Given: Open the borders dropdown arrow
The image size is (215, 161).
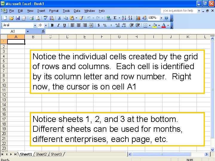Looking at the screenshot, I should (150, 25).
